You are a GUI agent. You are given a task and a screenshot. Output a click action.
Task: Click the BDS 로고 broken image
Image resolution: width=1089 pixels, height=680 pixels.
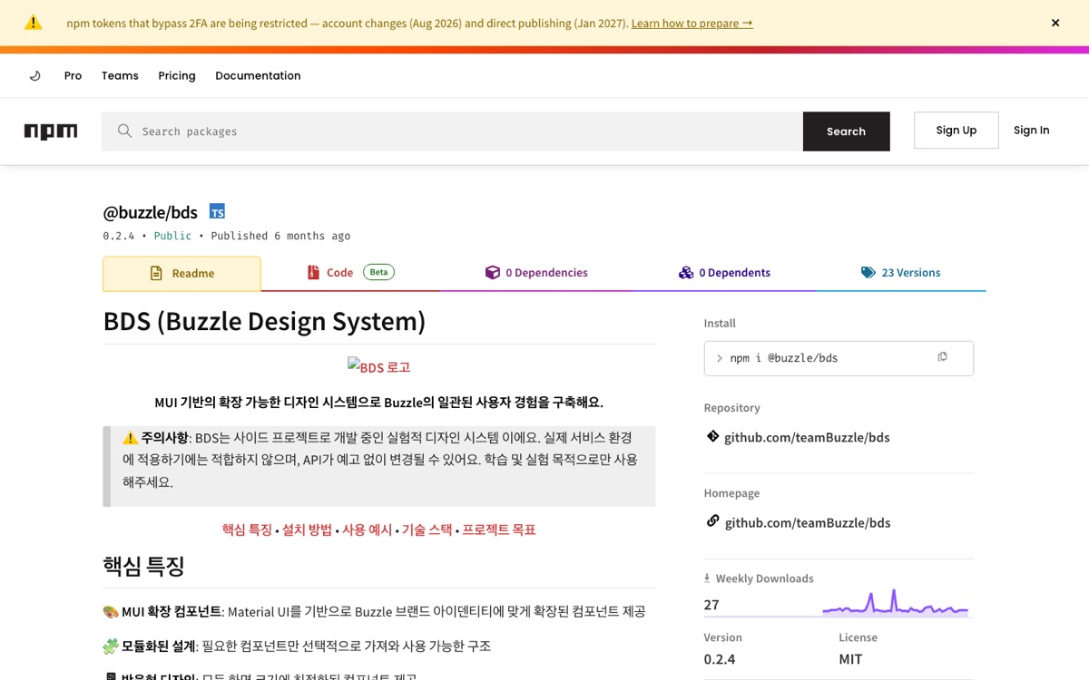tap(379, 366)
